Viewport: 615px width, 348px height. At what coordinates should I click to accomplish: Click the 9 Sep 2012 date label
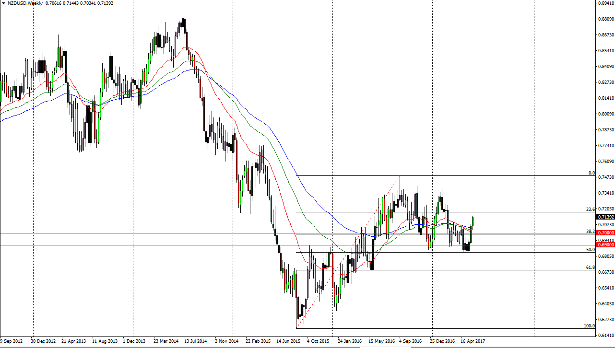pyautogui.click(x=12, y=342)
